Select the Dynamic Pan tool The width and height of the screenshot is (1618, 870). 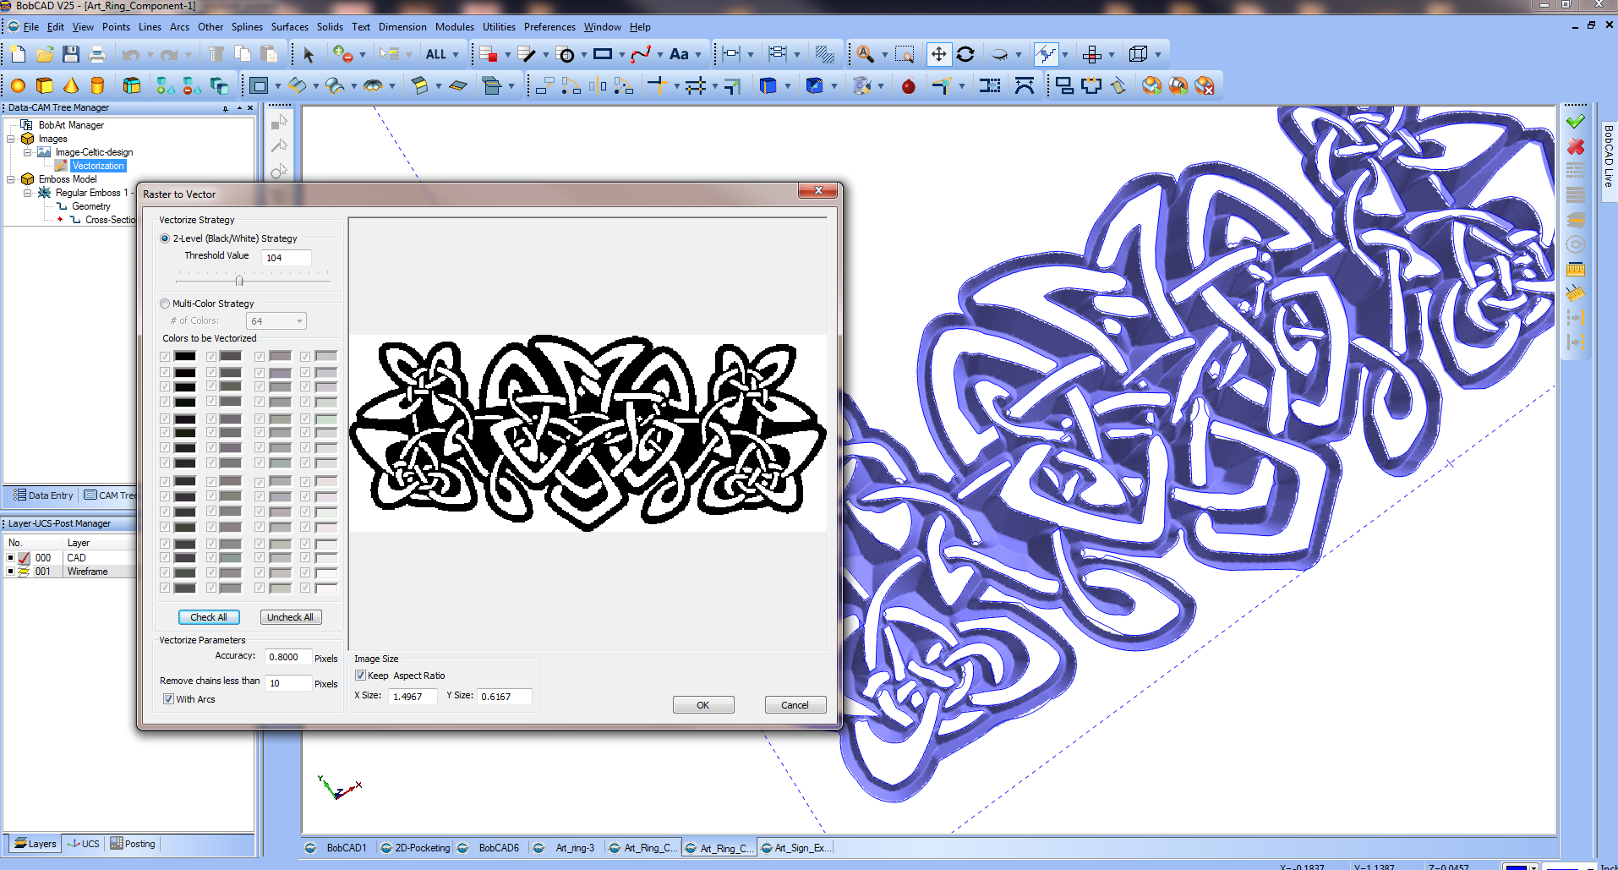pyautogui.click(x=939, y=54)
